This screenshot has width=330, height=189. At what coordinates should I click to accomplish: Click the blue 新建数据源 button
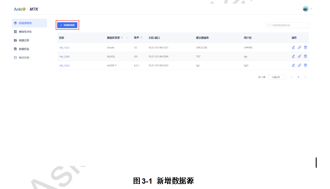[67, 25]
